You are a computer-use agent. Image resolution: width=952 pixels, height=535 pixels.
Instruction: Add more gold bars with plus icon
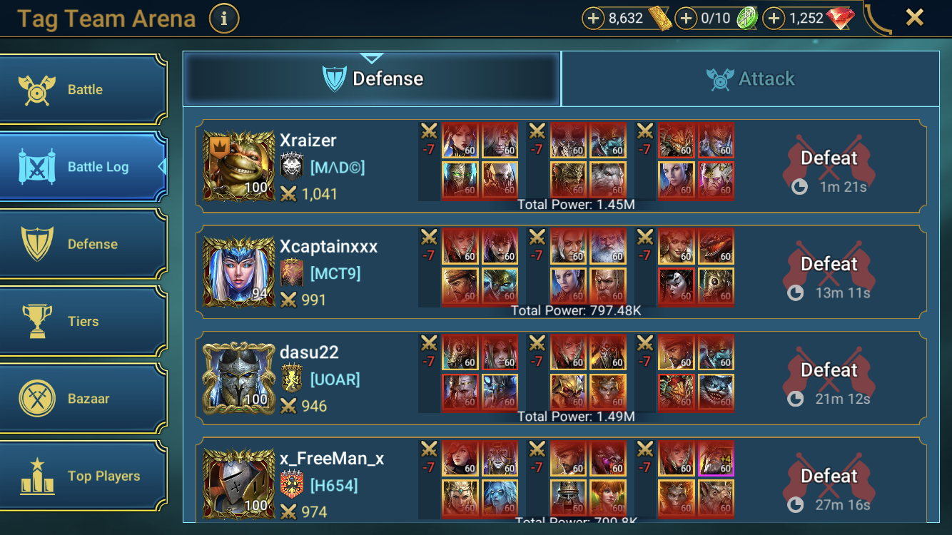tap(594, 19)
